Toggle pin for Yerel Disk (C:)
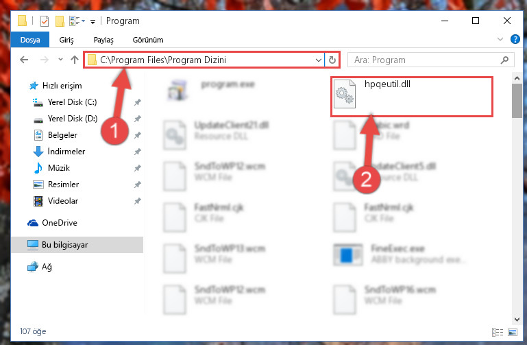The height and width of the screenshot is (345, 527). pyautogui.click(x=138, y=102)
